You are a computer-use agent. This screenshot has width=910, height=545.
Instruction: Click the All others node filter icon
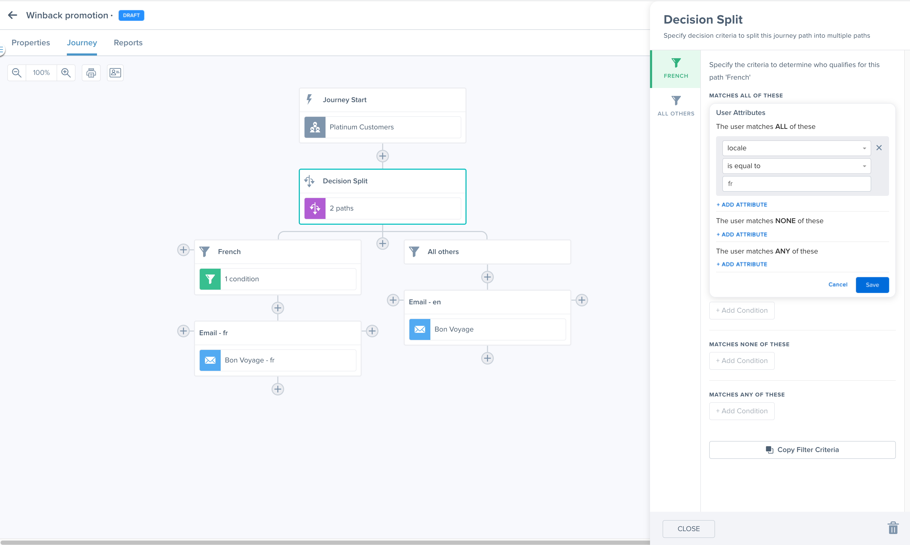414,252
